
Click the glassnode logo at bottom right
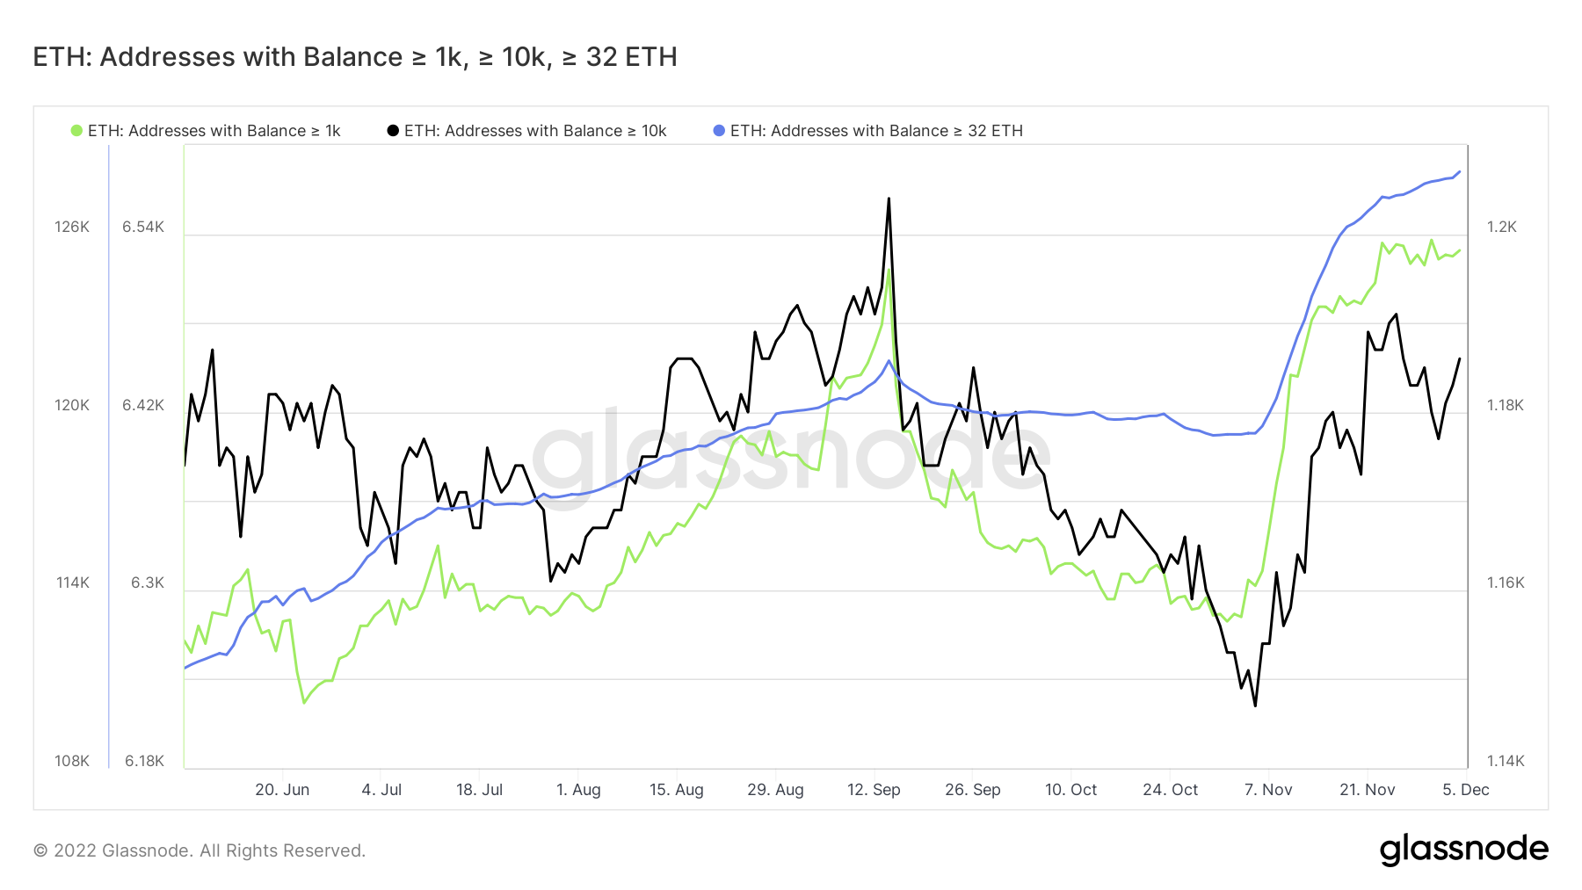1463,850
